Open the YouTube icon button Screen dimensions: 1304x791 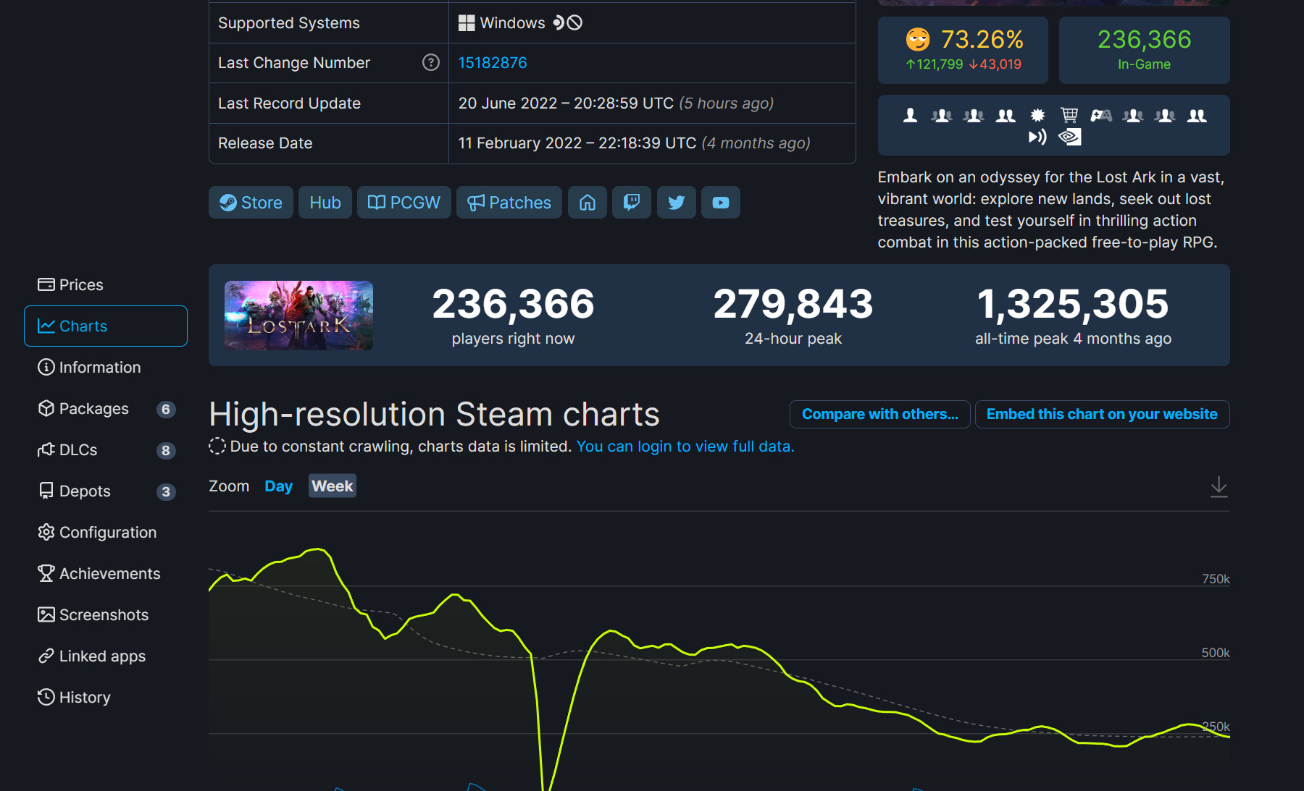pyautogui.click(x=720, y=203)
